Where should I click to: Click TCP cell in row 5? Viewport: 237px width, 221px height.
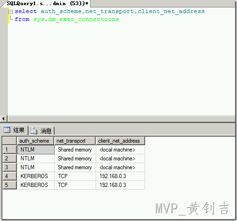(75, 185)
